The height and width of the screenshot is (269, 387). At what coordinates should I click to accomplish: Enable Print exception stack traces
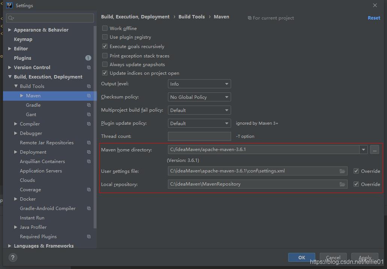105,56
